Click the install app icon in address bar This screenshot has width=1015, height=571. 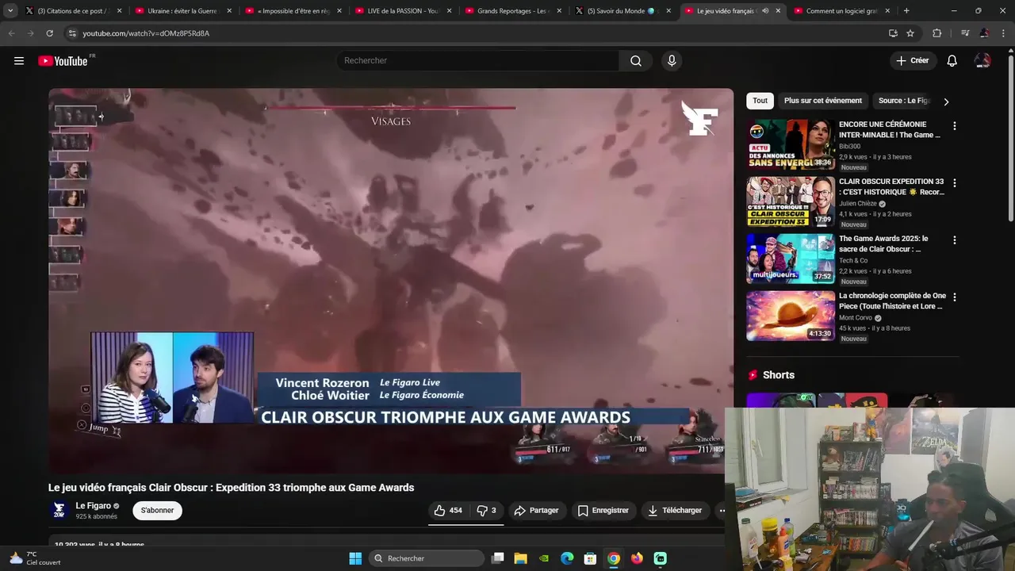pyautogui.click(x=893, y=33)
